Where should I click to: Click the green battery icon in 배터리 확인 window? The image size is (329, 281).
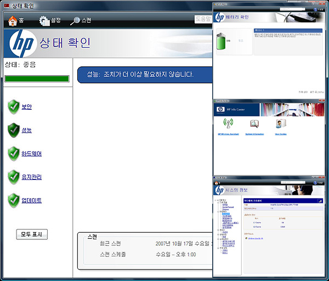pos(221,41)
